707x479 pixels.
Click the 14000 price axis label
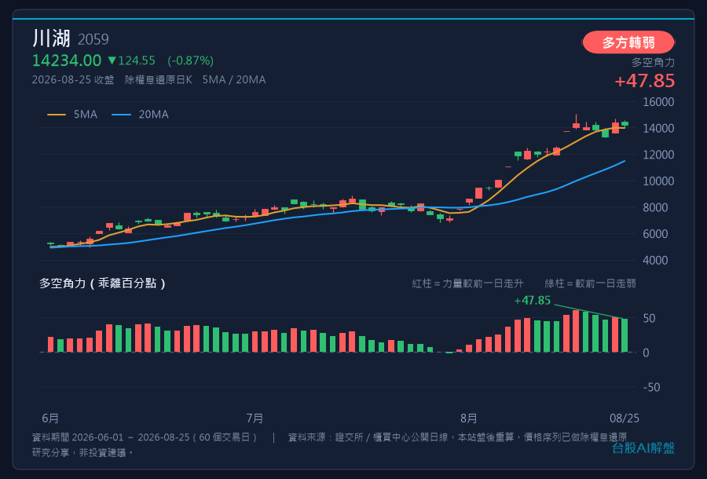[658, 129]
